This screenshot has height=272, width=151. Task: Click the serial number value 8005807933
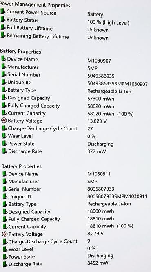pyautogui.click(x=101, y=189)
